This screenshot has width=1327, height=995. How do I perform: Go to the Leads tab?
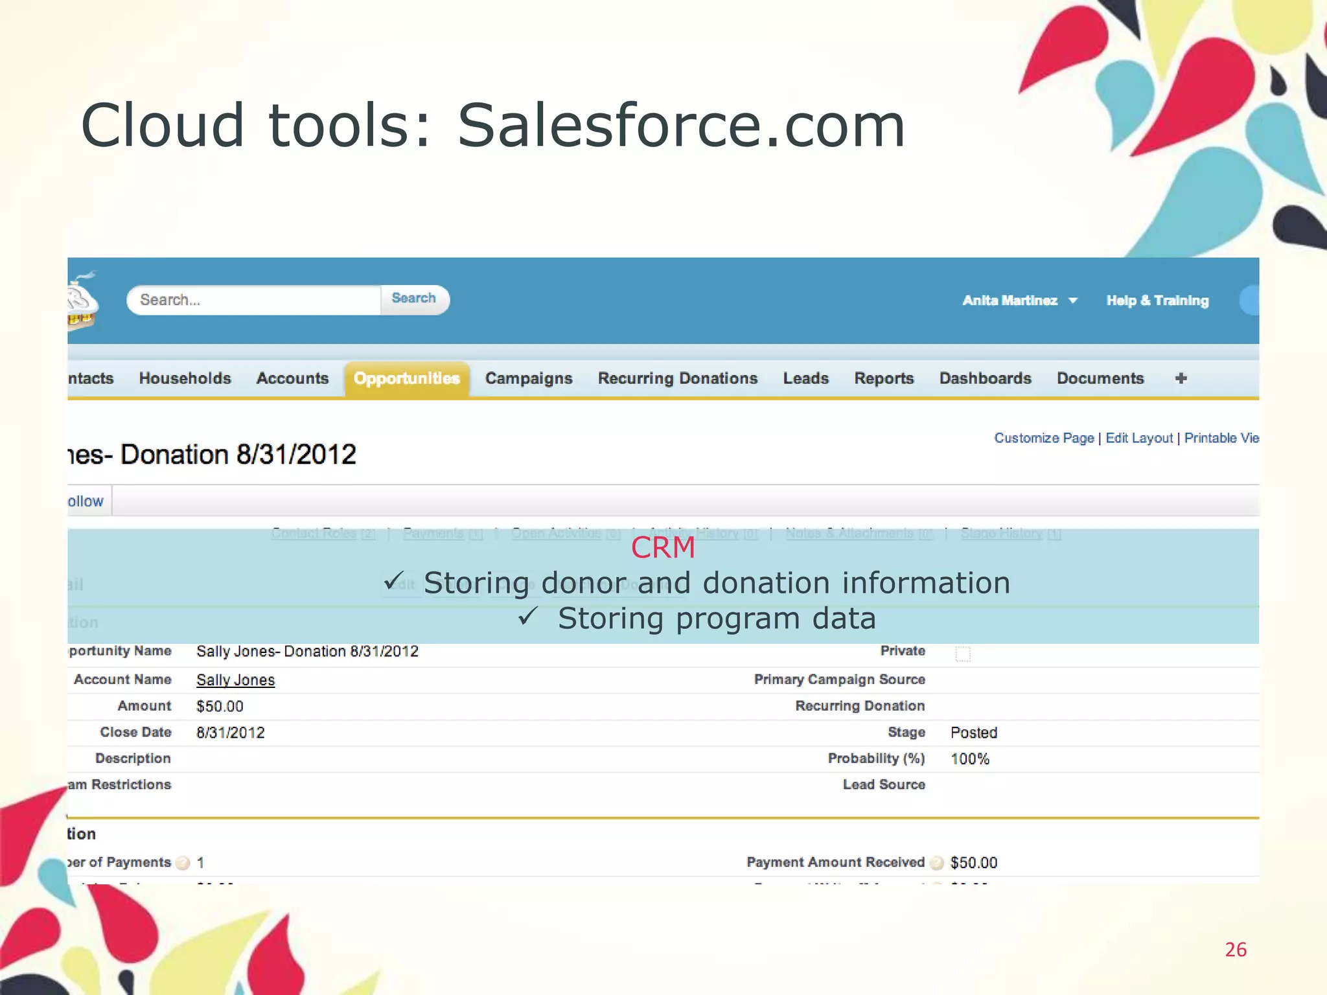[806, 378]
